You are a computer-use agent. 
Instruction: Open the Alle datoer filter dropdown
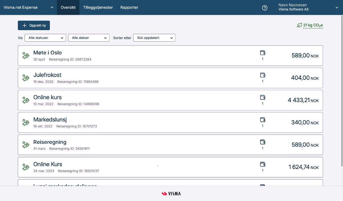pyautogui.click(x=89, y=38)
